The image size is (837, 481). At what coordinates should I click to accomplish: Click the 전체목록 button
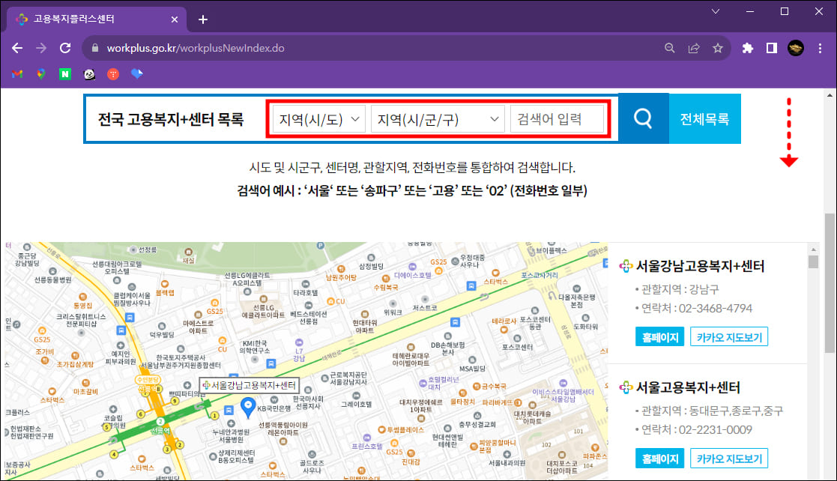[704, 118]
